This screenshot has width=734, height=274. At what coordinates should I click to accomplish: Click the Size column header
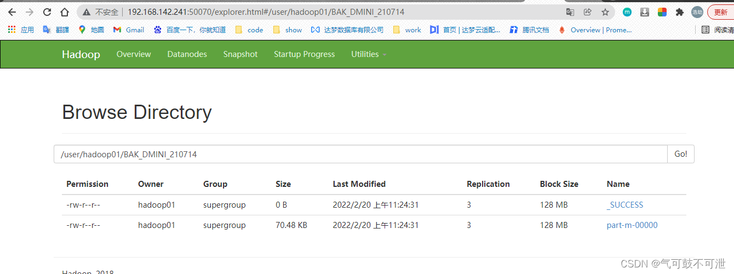[283, 184]
